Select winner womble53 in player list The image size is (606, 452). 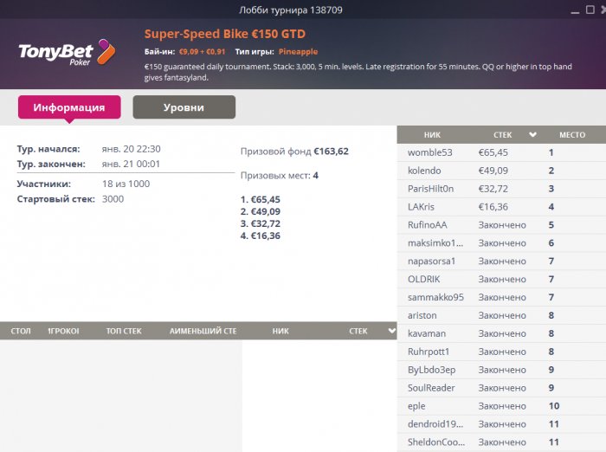501,152
